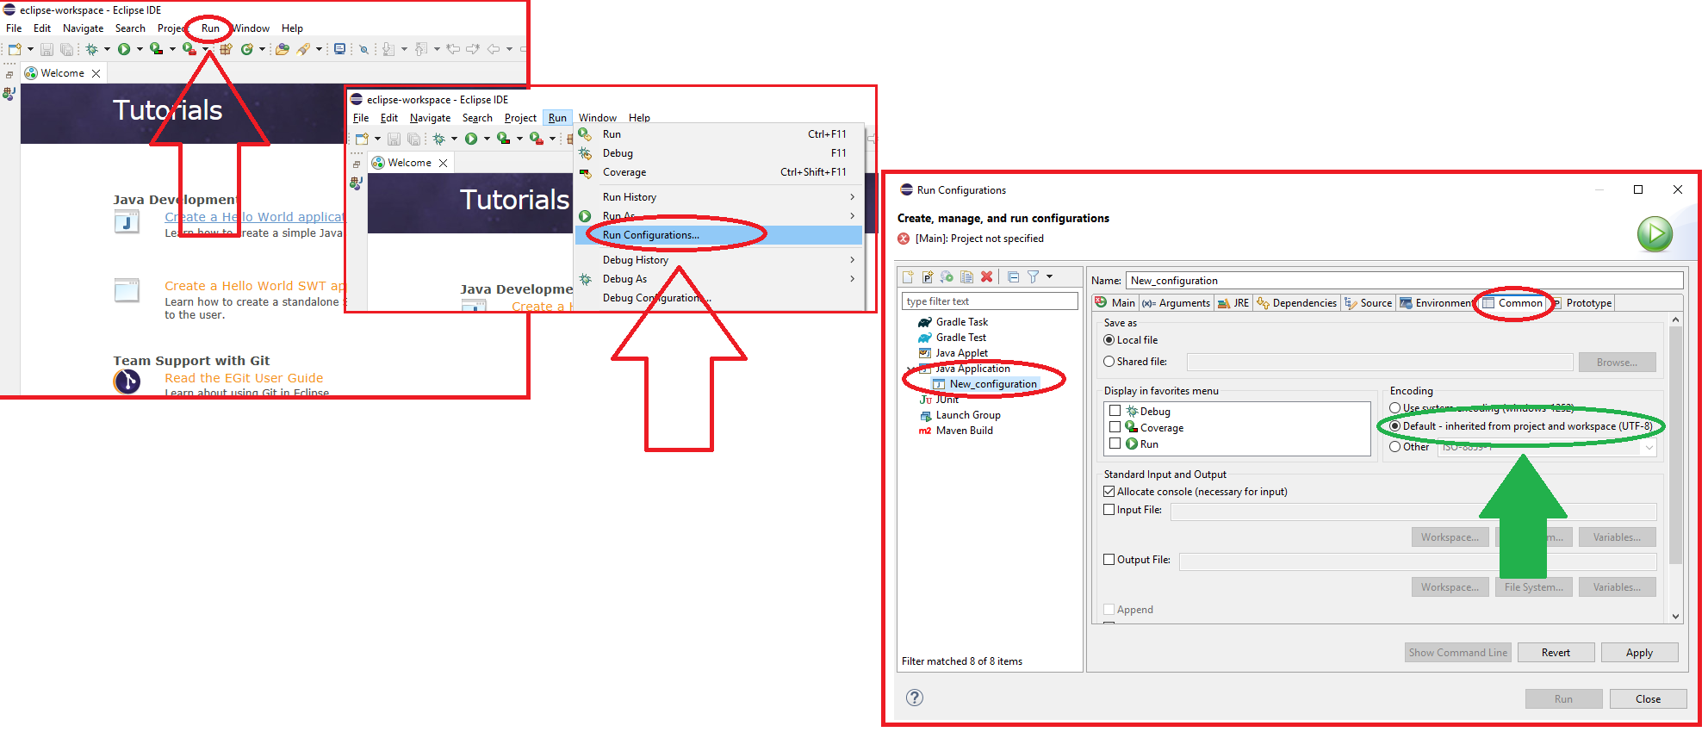Select the Local file radio button
Viewport: 1708px width, 732px height.
point(1109,340)
